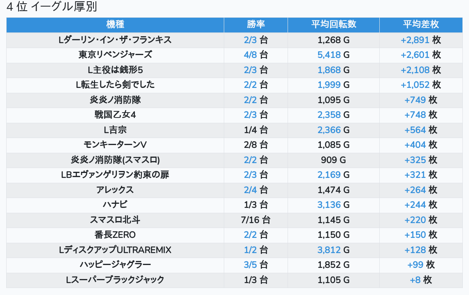Click the 平均回転数 column header
This screenshot has width=469, height=295.
click(x=333, y=25)
